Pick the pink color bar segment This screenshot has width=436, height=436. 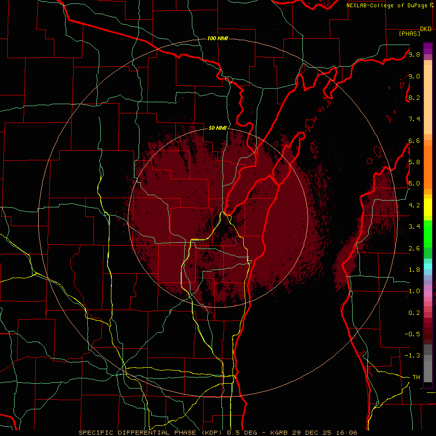point(428,294)
